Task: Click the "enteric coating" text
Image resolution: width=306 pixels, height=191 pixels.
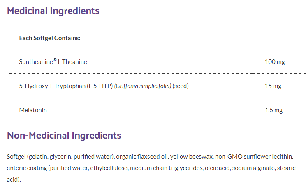Action: click(x=25, y=168)
